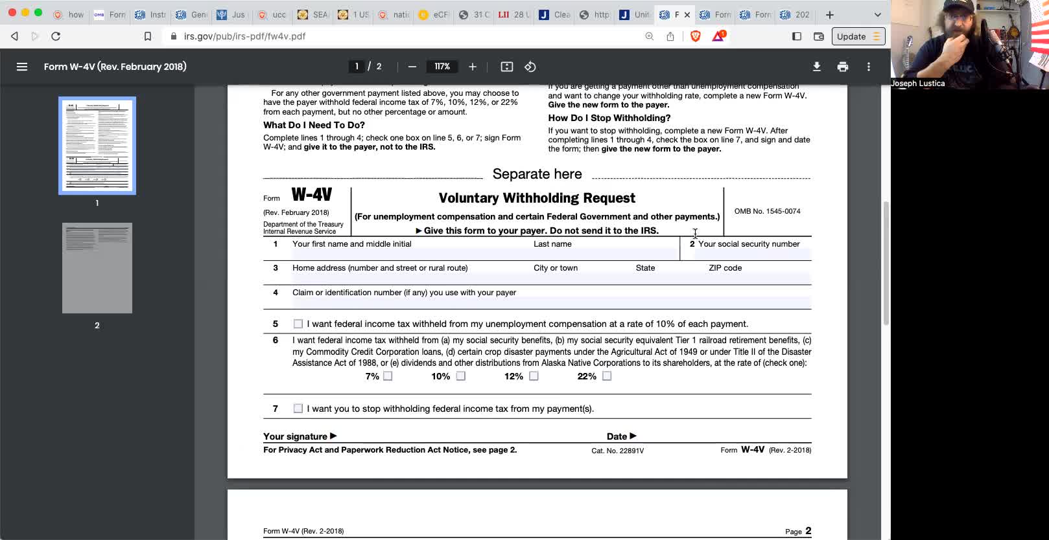Switch to the 'Instr' tab
The height and width of the screenshot is (540, 1049).
tap(150, 14)
